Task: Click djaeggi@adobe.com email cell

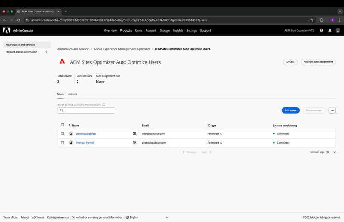Action: [x=153, y=133]
